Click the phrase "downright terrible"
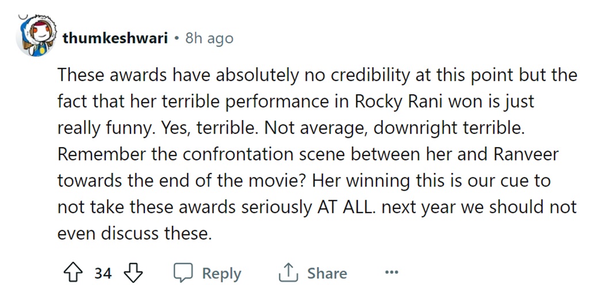This screenshot has width=604, height=302. point(449,128)
